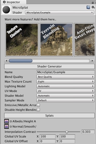Open the Sampler Mode dropdown
Image resolution: width=96 pixels, height=144 pixels.
pyautogui.click(x=65, y=100)
